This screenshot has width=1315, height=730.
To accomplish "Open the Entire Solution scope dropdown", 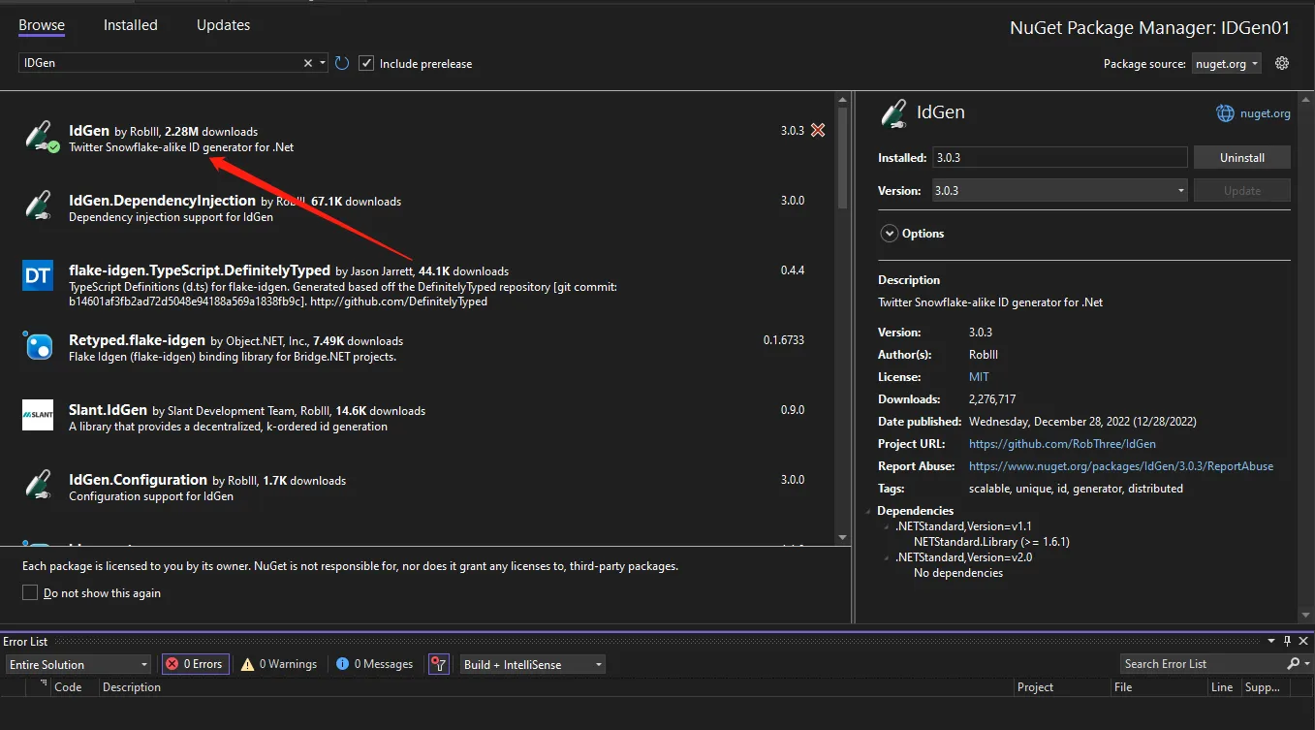I will [x=78, y=664].
